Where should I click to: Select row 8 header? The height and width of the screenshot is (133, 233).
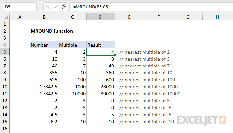tap(5, 73)
